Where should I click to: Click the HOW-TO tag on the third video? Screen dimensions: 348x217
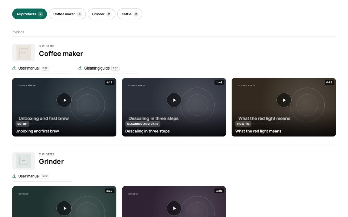pos(243,124)
